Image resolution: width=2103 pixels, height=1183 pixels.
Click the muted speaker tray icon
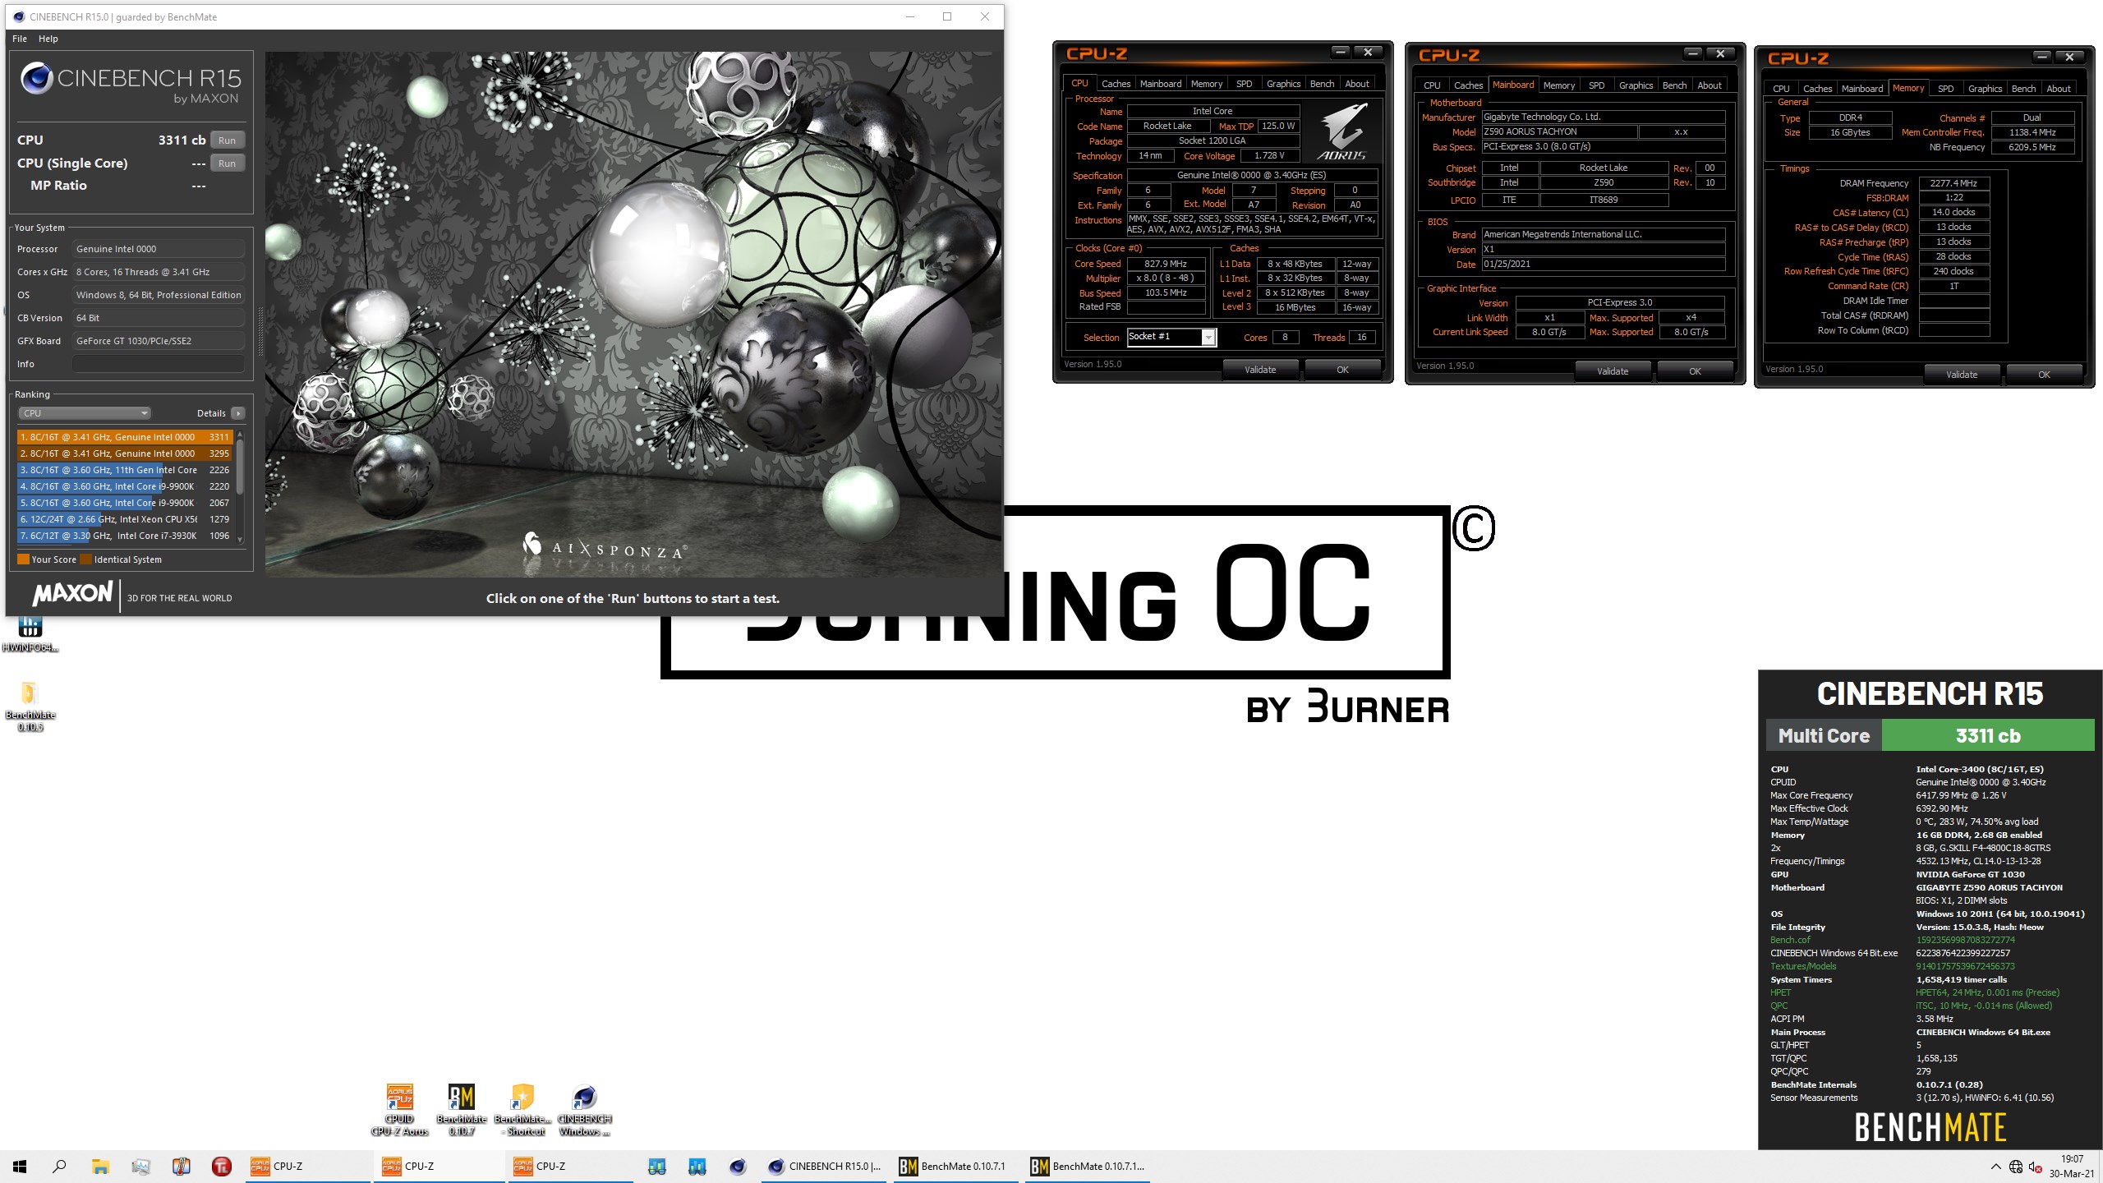(x=2036, y=1167)
